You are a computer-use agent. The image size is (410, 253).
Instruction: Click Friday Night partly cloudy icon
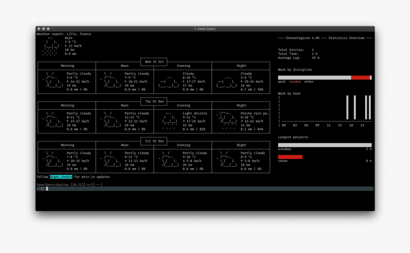226,161
